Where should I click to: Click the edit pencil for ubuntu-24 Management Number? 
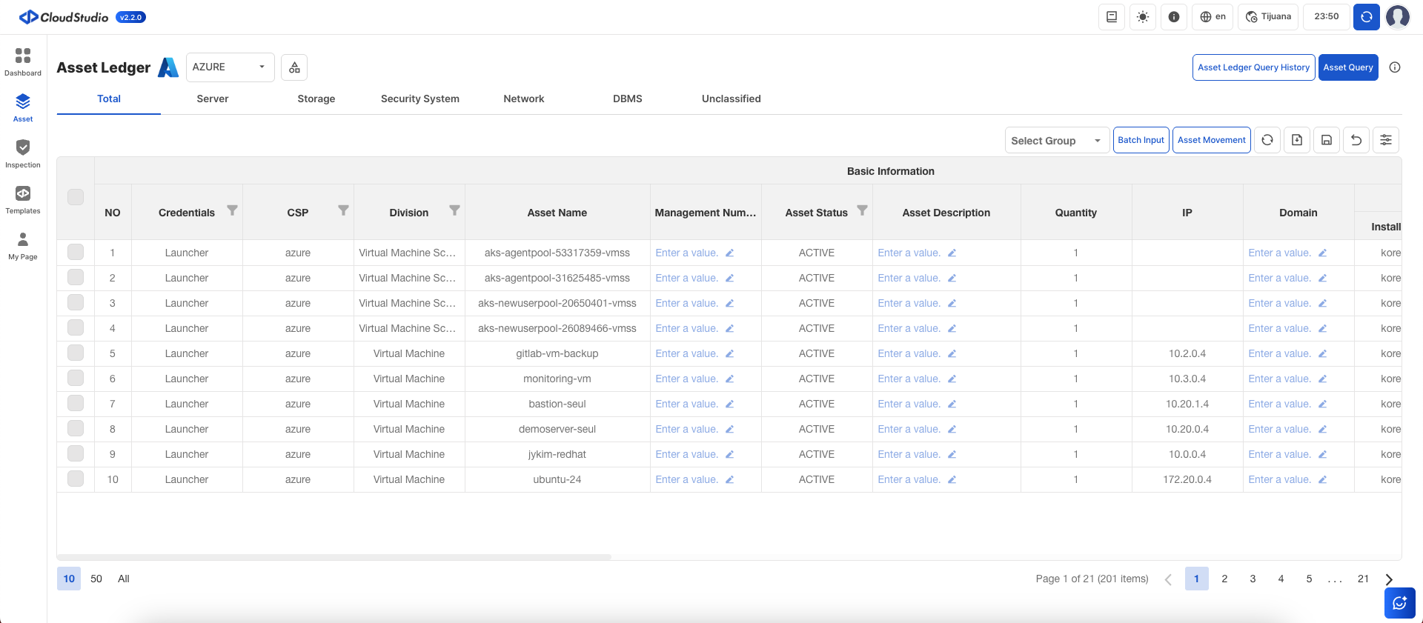click(x=729, y=480)
